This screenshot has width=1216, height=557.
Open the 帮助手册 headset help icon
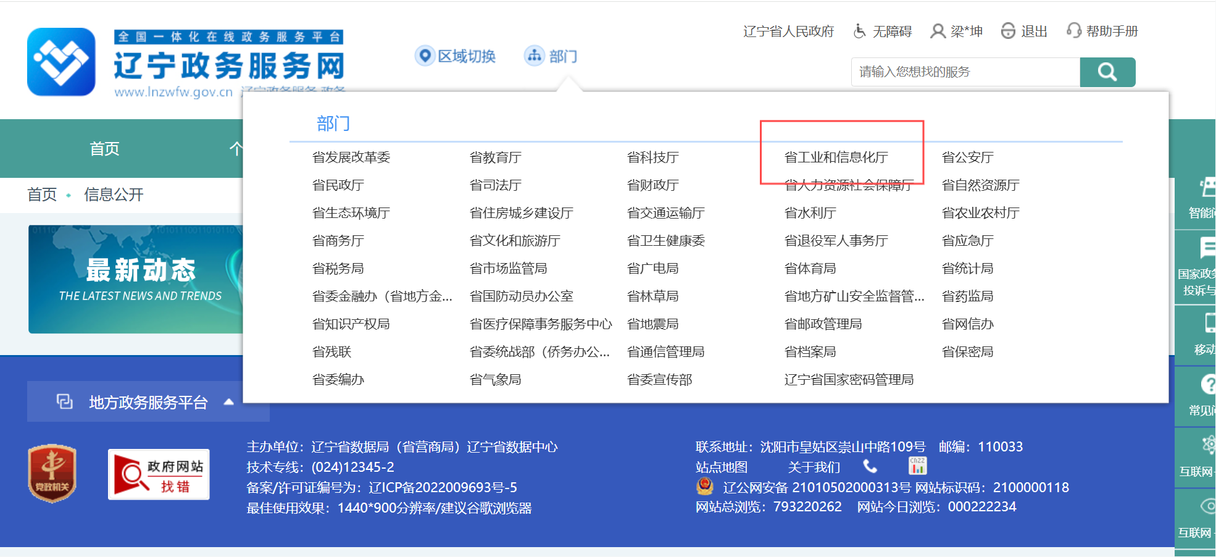tap(1074, 31)
